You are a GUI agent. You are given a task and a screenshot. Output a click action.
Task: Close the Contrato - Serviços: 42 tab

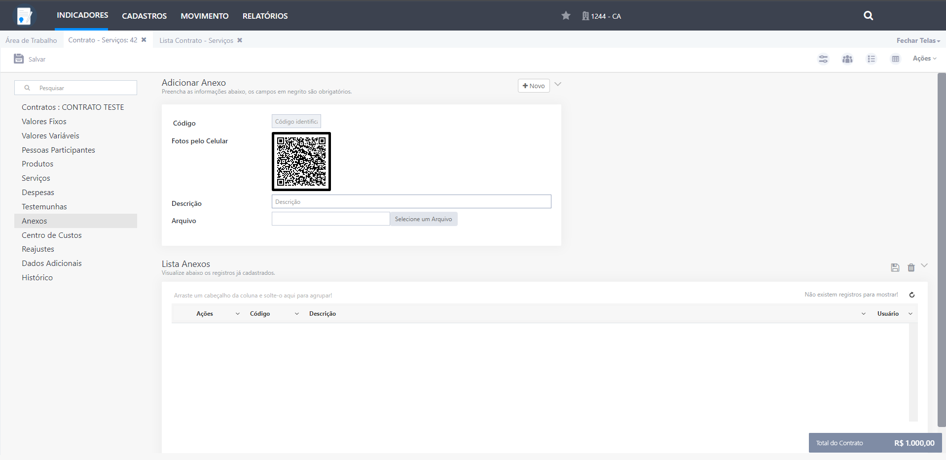144,40
